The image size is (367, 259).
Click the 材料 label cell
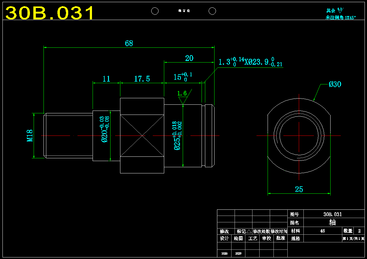[295, 231]
